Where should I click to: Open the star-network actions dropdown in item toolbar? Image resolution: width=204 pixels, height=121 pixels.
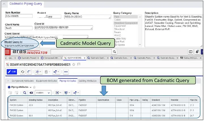tap(38, 72)
